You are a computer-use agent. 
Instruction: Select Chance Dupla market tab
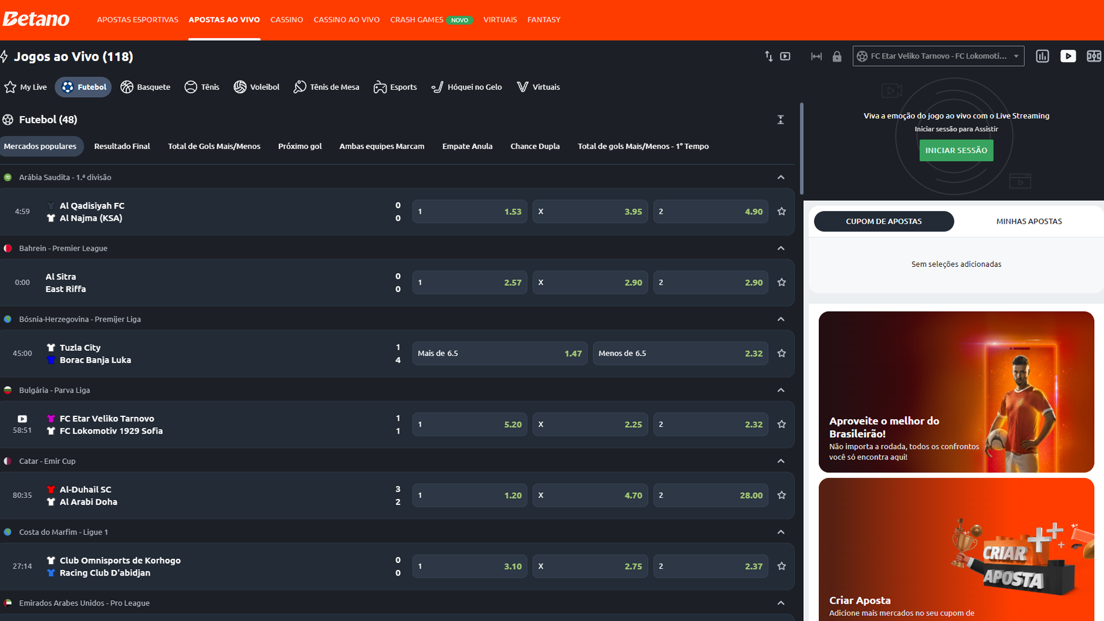coord(535,146)
